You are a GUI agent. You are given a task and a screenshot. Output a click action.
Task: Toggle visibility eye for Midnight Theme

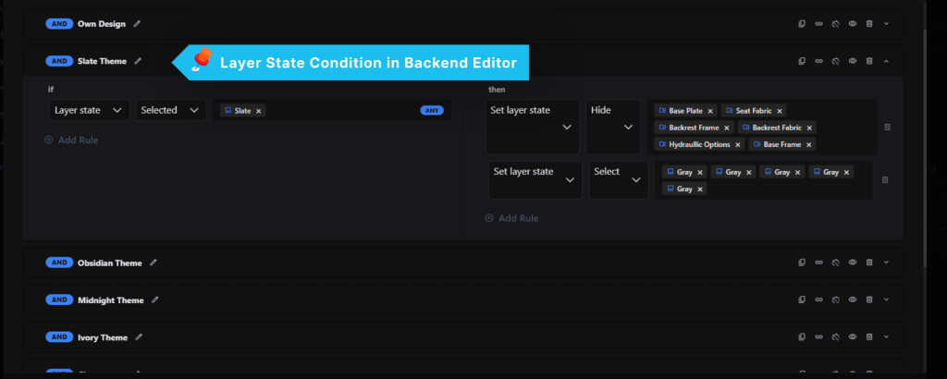853,300
